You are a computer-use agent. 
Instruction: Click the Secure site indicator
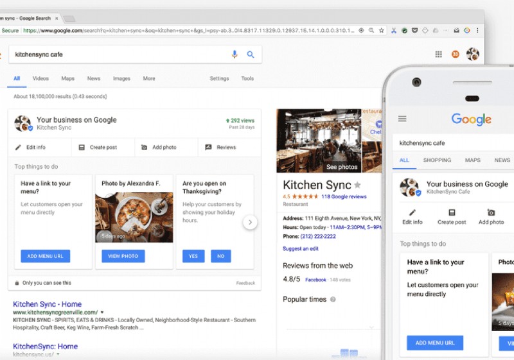(10, 30)
